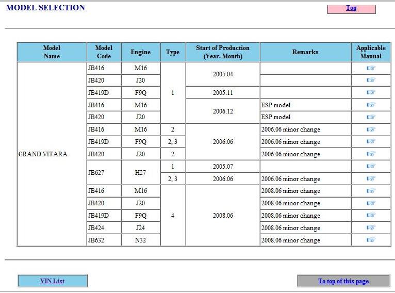The image size is (395, 293).
Task: Open manual for JB420 2006.06 minor change
Action: 371,154
